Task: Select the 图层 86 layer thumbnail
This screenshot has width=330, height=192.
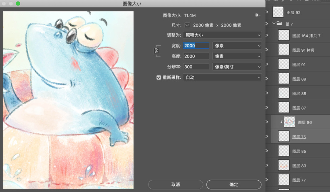Action: pyautogui.click(x=289, y=122)
